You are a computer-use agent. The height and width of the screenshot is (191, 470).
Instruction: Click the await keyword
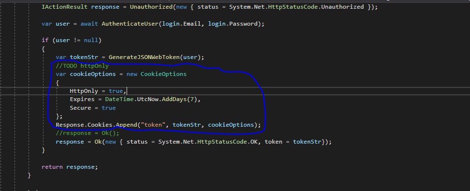[89, 24]
